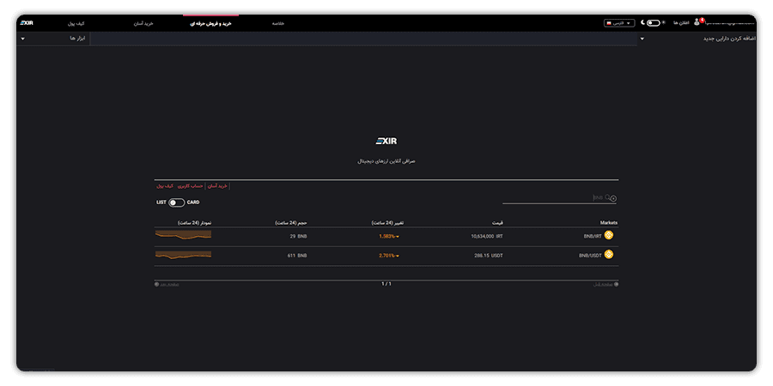Click the 2.701% change value
This screenshot has width=773, height=386.
(x=389, y=256)
